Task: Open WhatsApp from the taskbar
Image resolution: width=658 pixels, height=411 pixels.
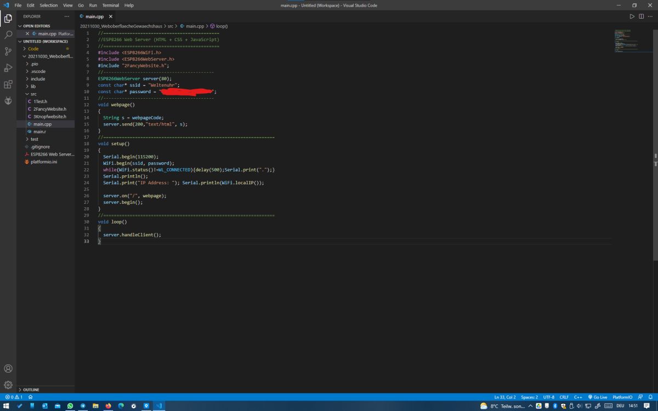Action: pyautogui.click(x=70, y=406)
